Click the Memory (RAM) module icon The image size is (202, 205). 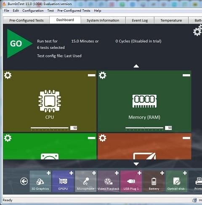144,101
